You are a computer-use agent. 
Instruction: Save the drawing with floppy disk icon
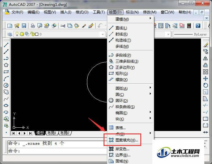[x=24, y=26]
